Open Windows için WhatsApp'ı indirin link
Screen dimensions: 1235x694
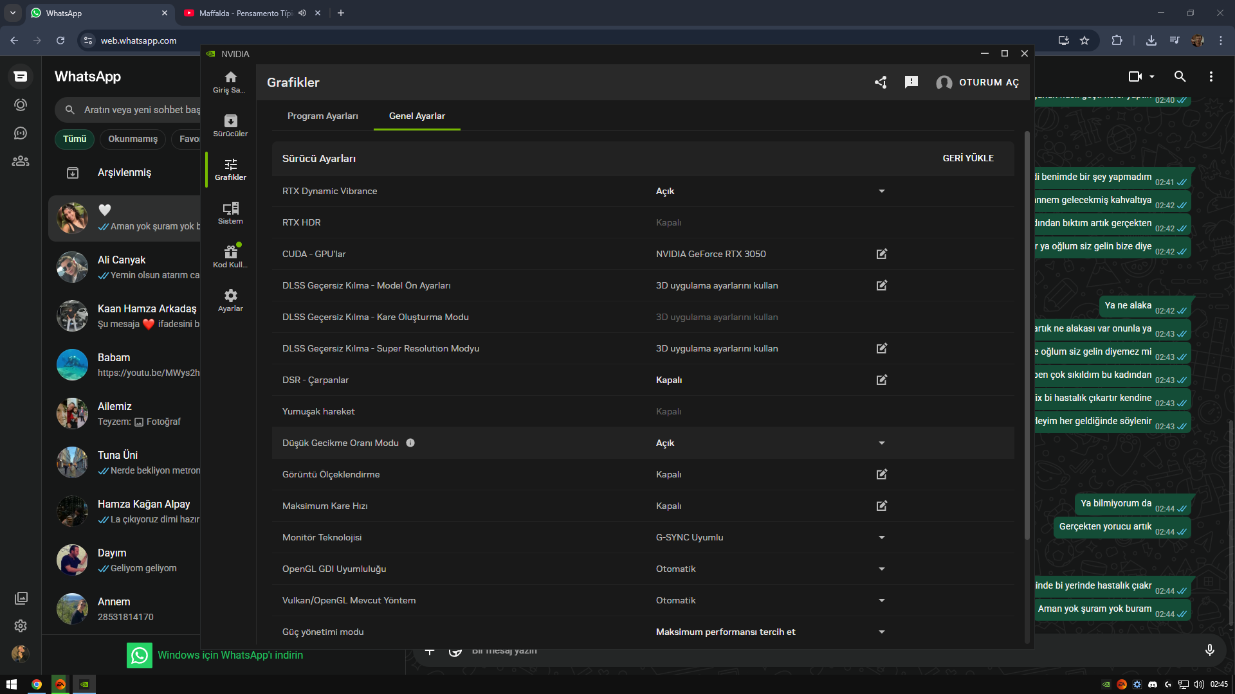[230, 655]
